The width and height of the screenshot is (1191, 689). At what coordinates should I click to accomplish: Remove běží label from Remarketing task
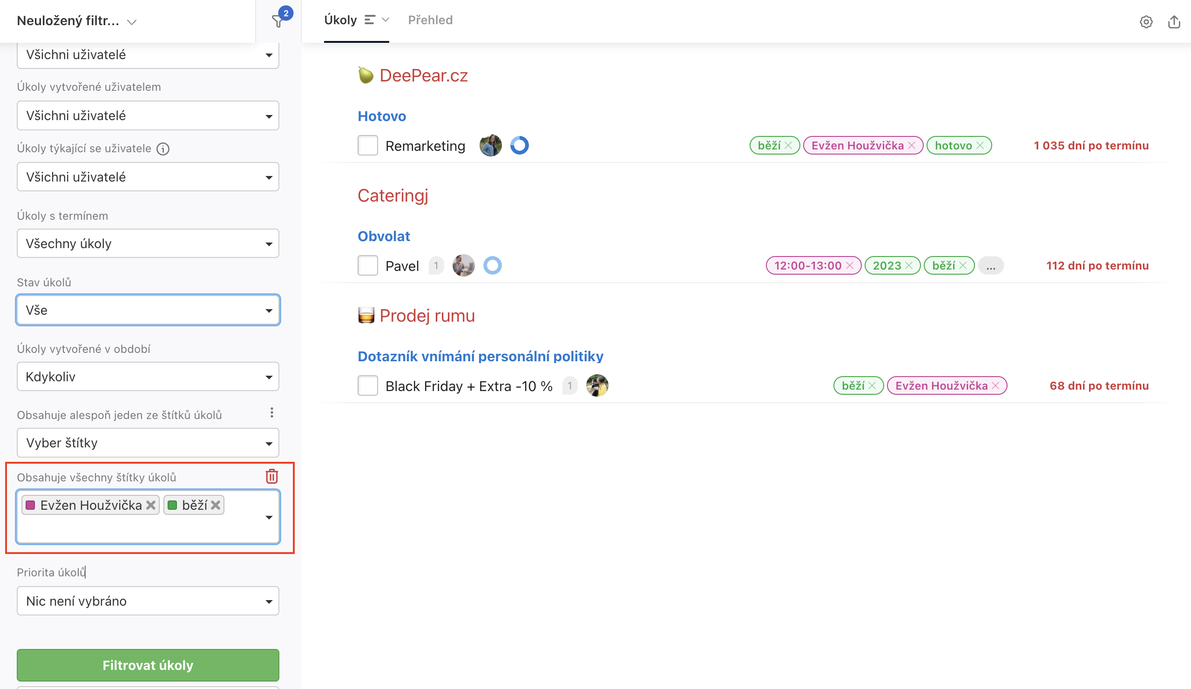pos(788,146)
